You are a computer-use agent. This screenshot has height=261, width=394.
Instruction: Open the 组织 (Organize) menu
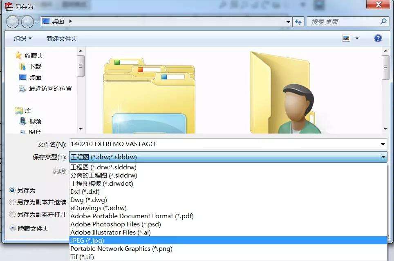(x=20, y=38)
